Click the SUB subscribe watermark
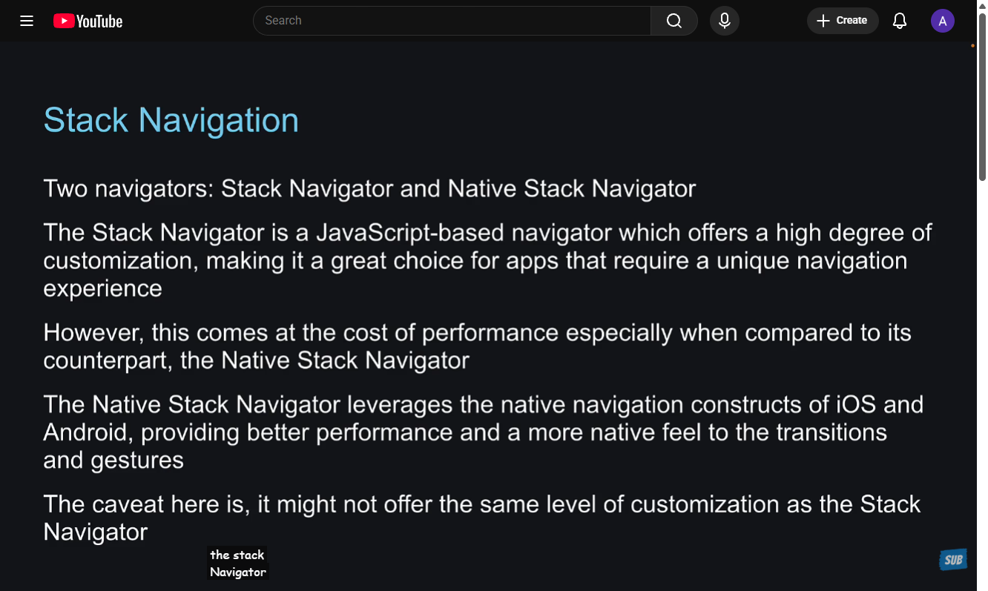 tap(953, 560)
